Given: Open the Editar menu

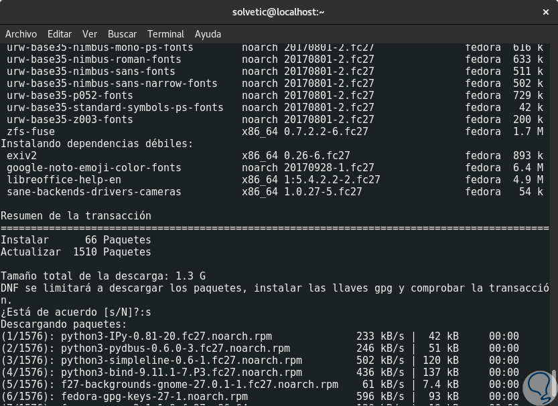Looking at the screenshot, I should 60,34.
